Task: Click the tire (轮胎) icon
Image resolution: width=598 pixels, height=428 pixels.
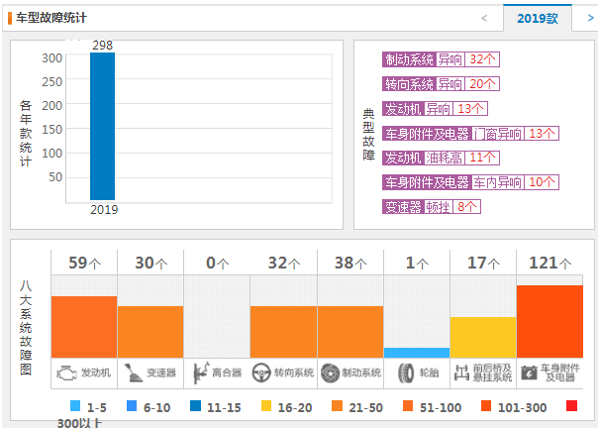Action: tap(406, 374)
